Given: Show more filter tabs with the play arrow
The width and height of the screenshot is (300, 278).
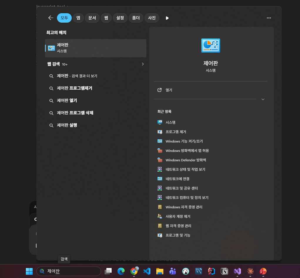Looking at the screenshot, I should point(167,18).
